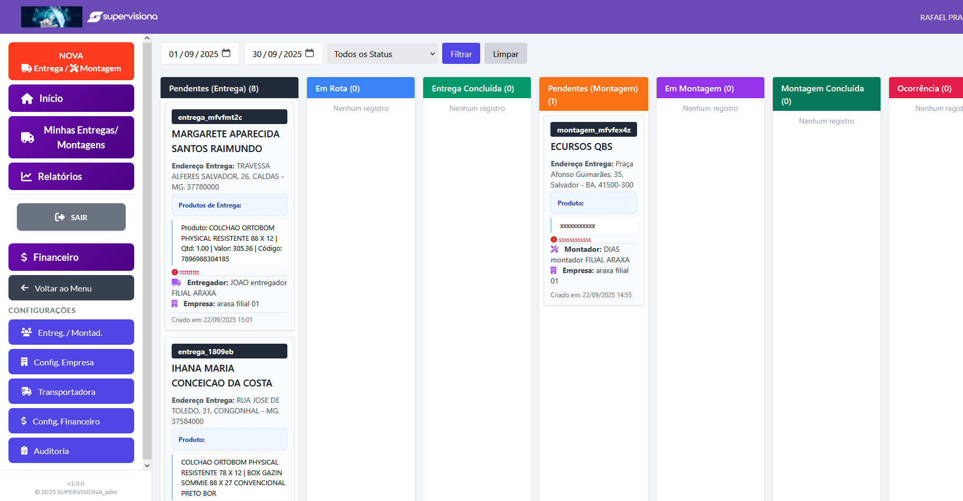Click the calendar icon on the end date field

309,53
